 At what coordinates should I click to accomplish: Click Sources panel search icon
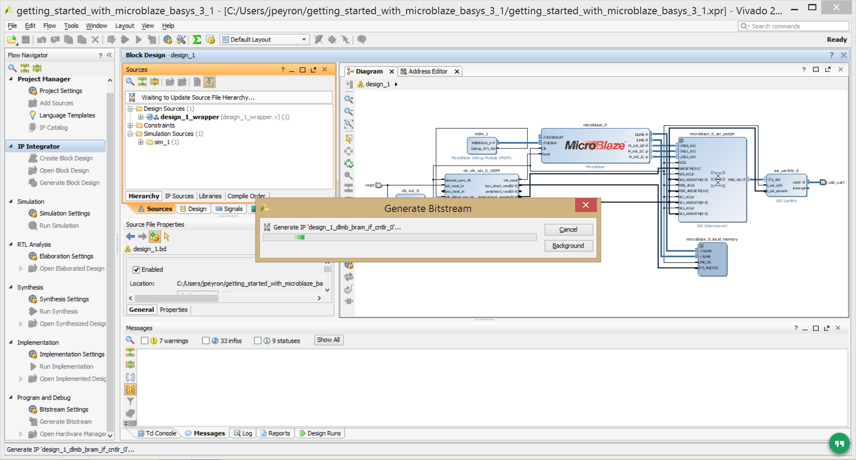[130, 81]
